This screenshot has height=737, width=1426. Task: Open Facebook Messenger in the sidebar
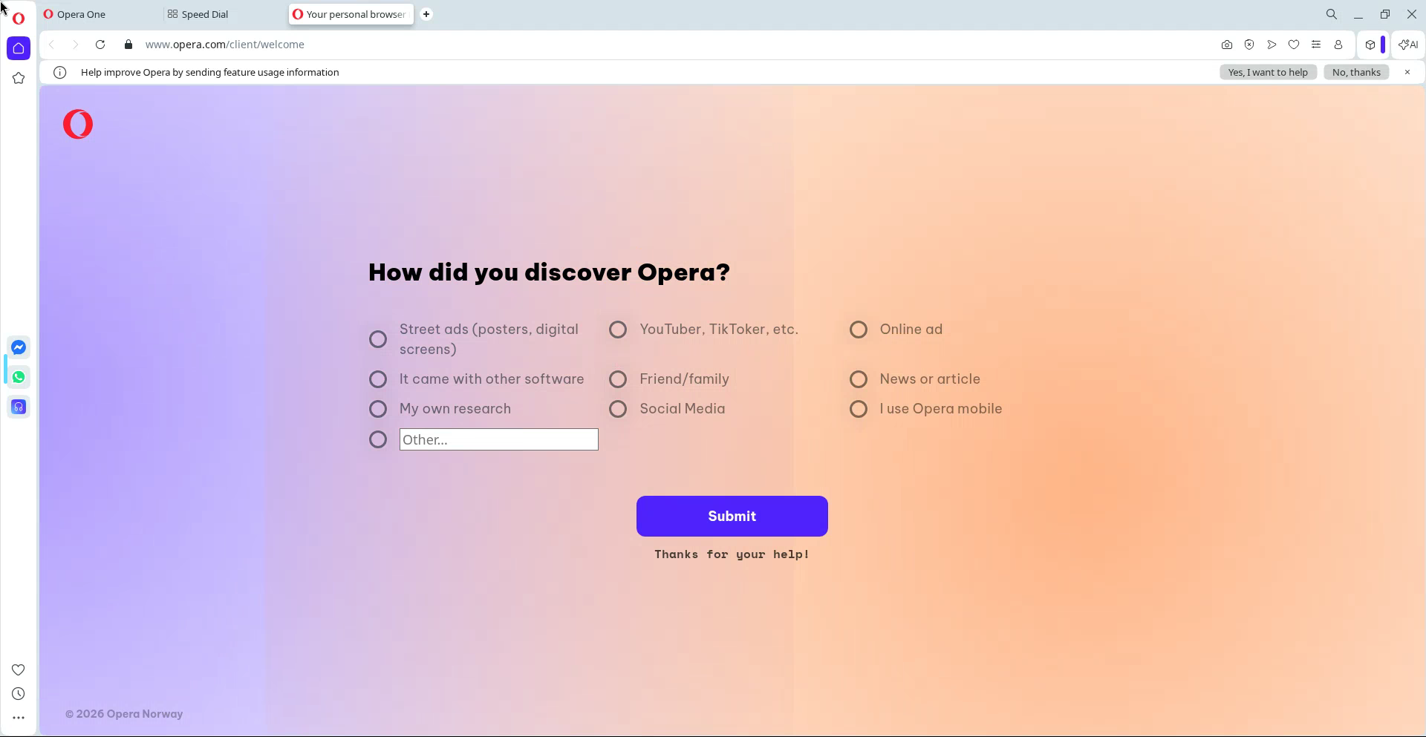point(19,347)
